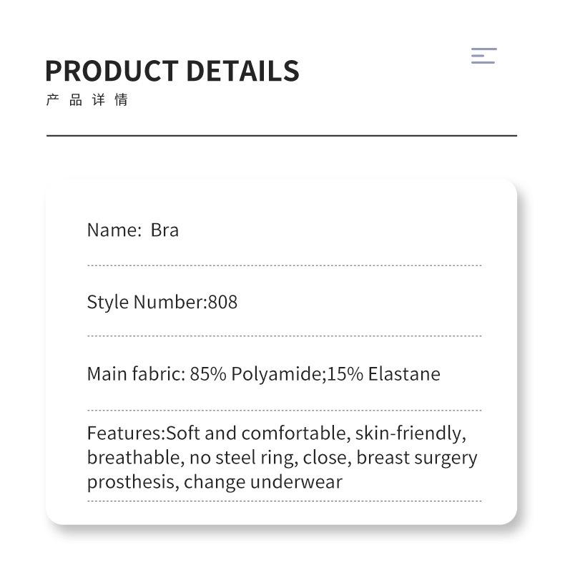Click the "Name:" label
Viewport: 565px width, 583px height.
[x=114, y=230]
